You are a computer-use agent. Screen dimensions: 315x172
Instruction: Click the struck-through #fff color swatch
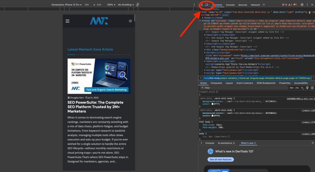coord(212,116)
